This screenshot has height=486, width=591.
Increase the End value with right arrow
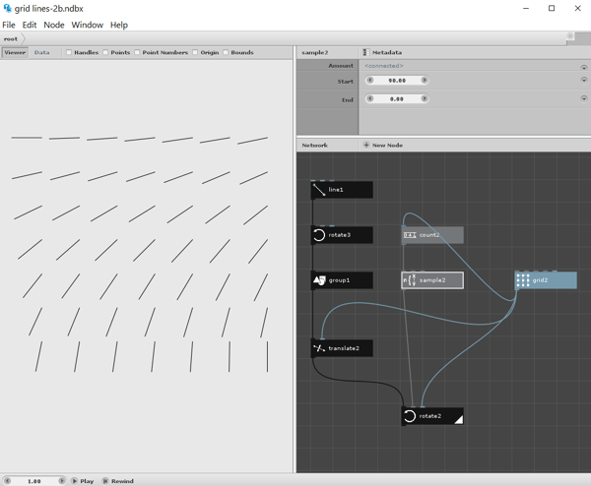tap(424, 98)
